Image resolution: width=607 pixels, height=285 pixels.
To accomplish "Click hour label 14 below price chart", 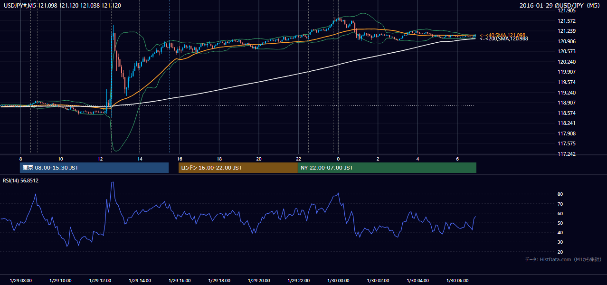I will pos(140,159).
